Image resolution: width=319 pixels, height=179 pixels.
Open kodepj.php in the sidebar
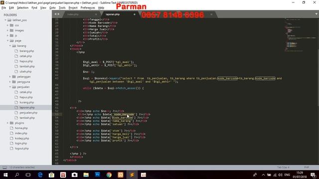point(22,138)
